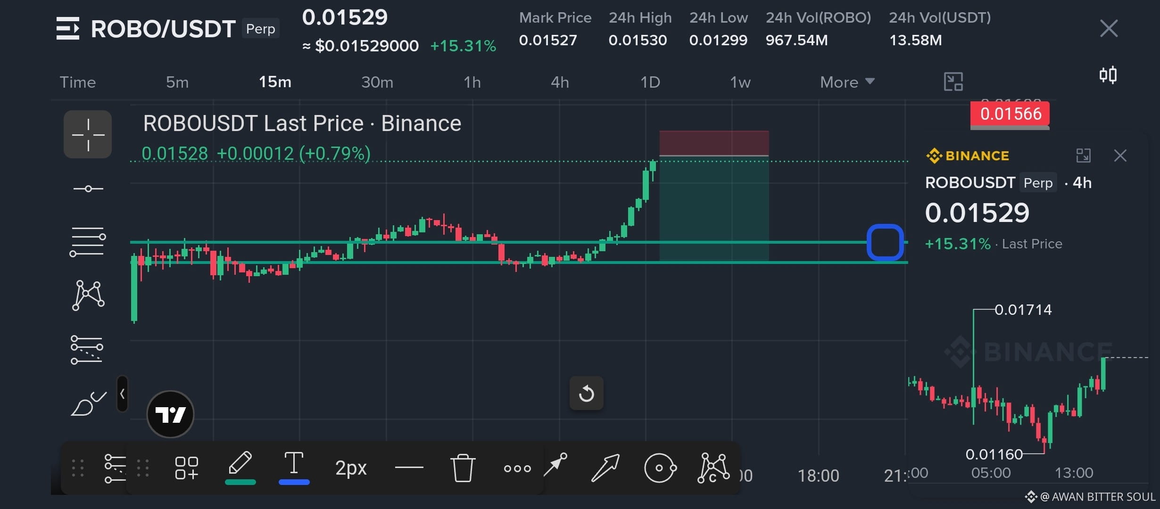Open the candlestick chart style icon
The width and height of the screenshot is (1160, 509).
click(x=1108, y=75)
